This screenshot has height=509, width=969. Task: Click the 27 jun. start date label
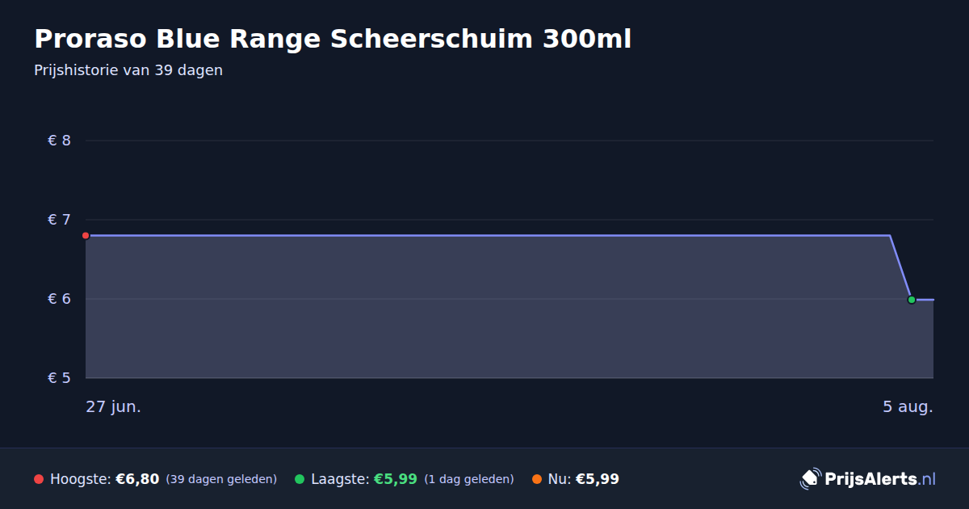click(114, 406)
